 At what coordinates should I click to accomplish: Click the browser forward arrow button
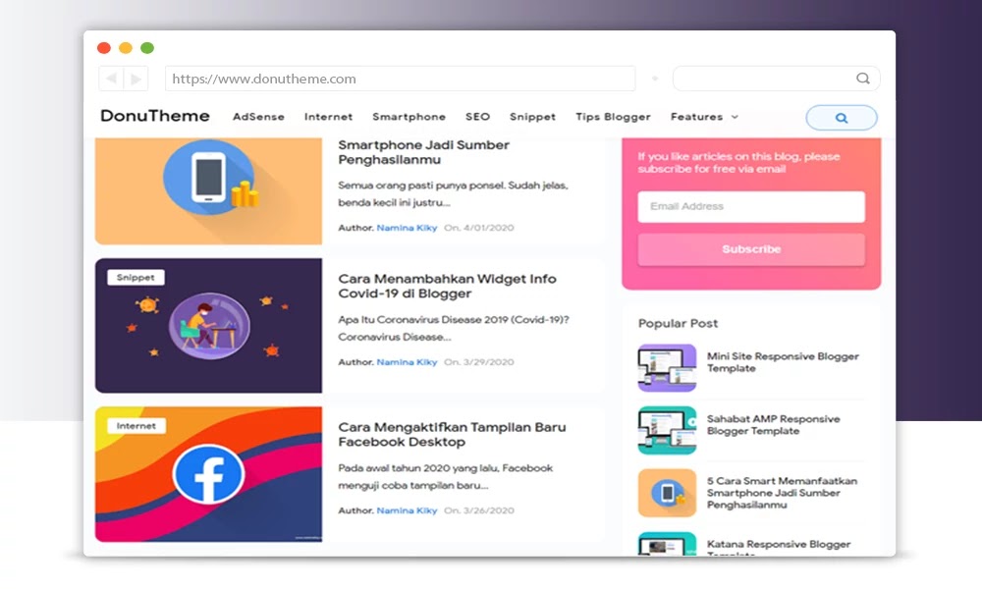(x=136, y=79)
